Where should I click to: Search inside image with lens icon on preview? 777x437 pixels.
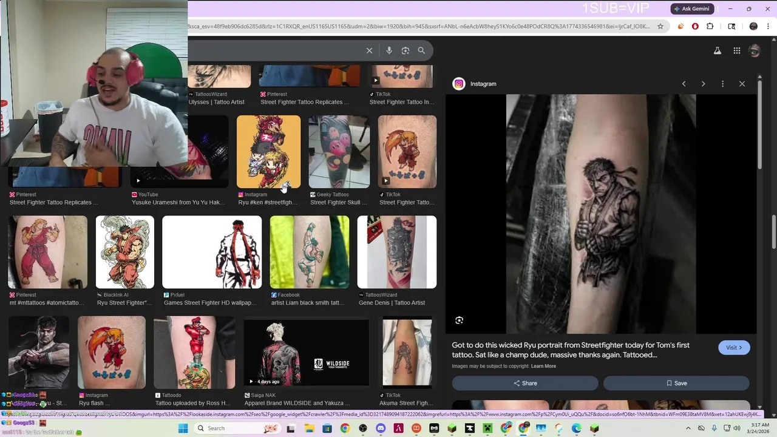tap(459, 320)
